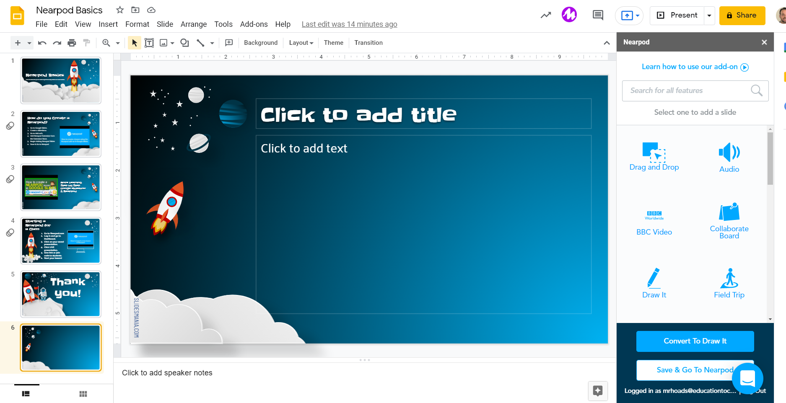Screen dimensions: 786x403
Task: Open the comment history icon
Action: (x=598, y=15)
